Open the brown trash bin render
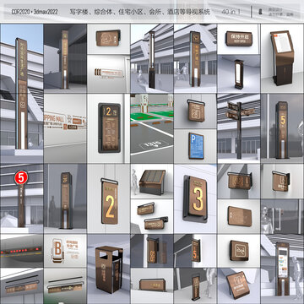Image resolution: width=304 pixels, height=304 pixels. click(108, 269)
